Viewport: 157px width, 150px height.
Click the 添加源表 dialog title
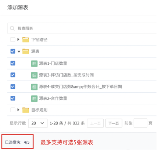point(18,7)
